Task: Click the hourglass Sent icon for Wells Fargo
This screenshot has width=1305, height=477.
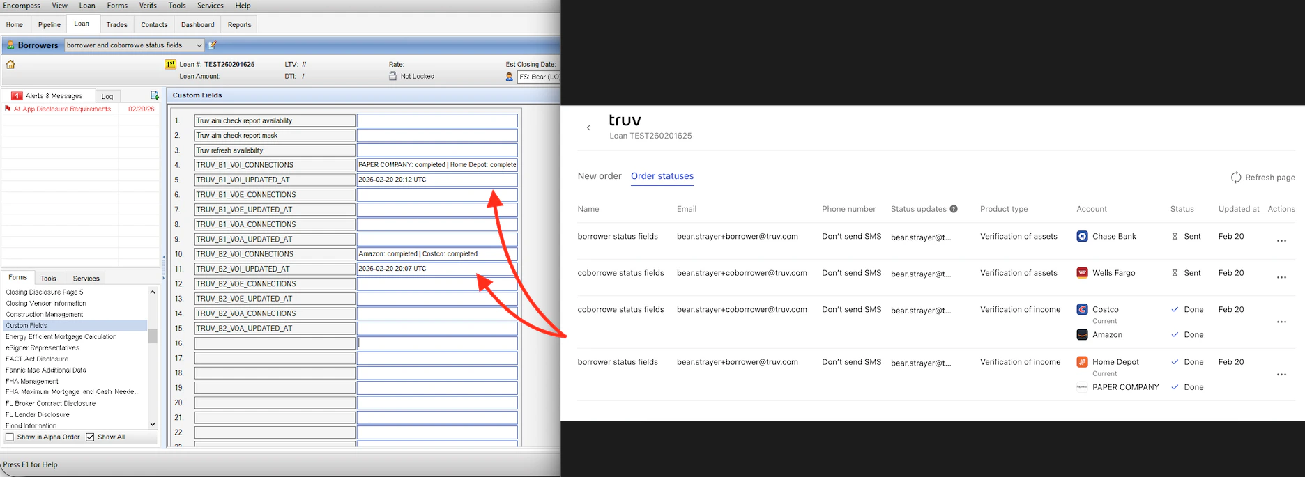Action: (x=1175, y=273)
